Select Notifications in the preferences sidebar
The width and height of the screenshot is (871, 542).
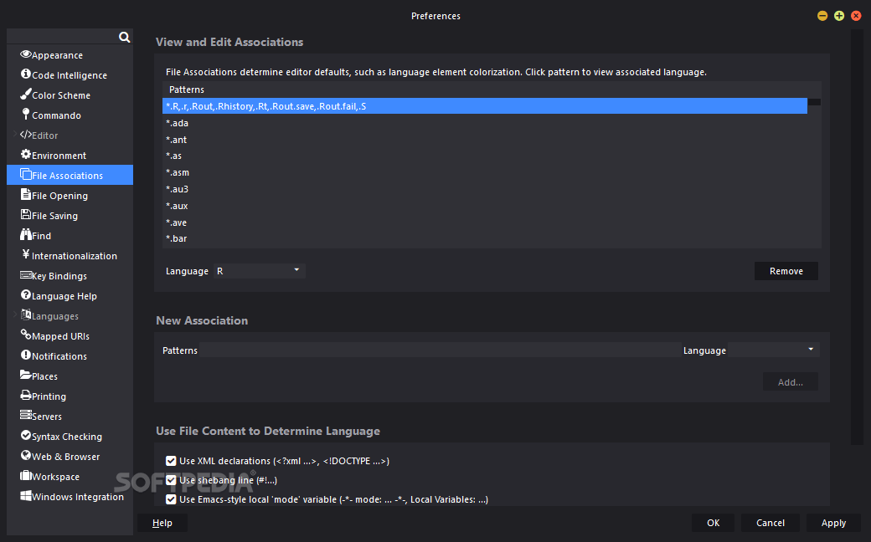pyautogui.click(x=59, y=355)
